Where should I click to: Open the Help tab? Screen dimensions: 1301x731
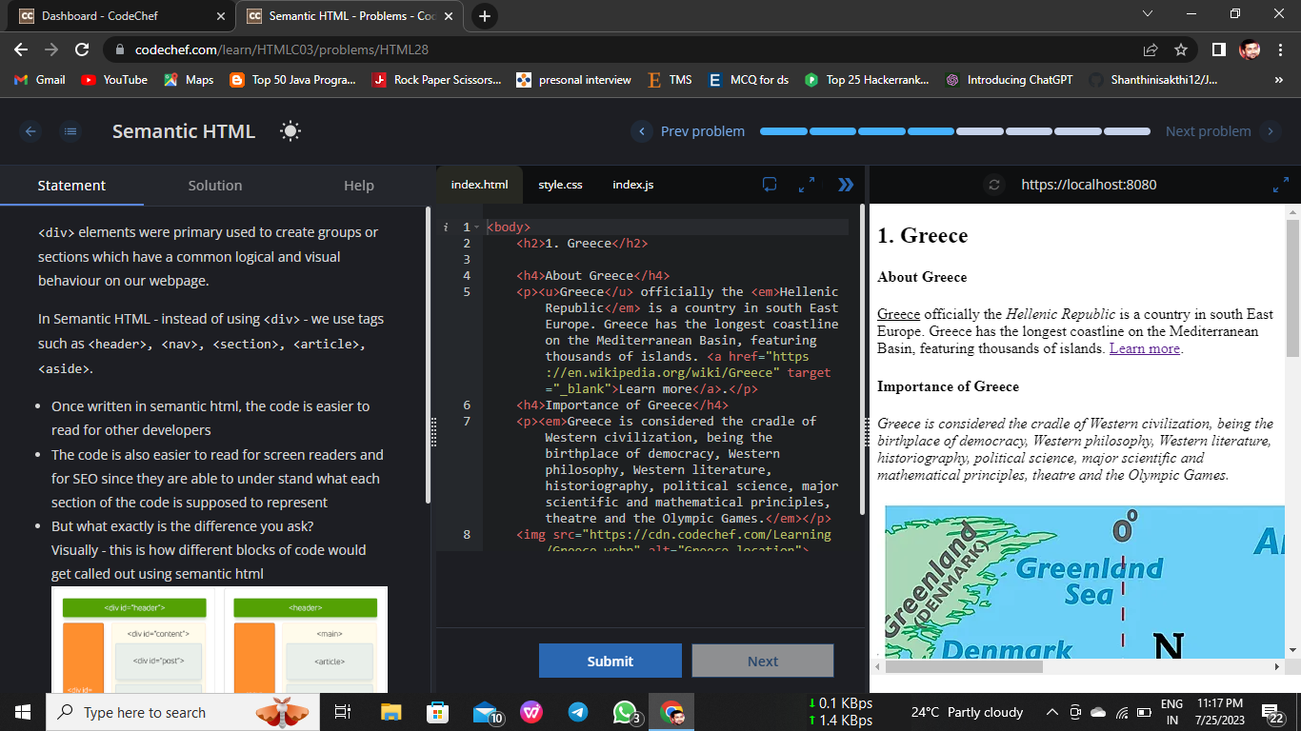pyautogui.click(x=358, y=186)
